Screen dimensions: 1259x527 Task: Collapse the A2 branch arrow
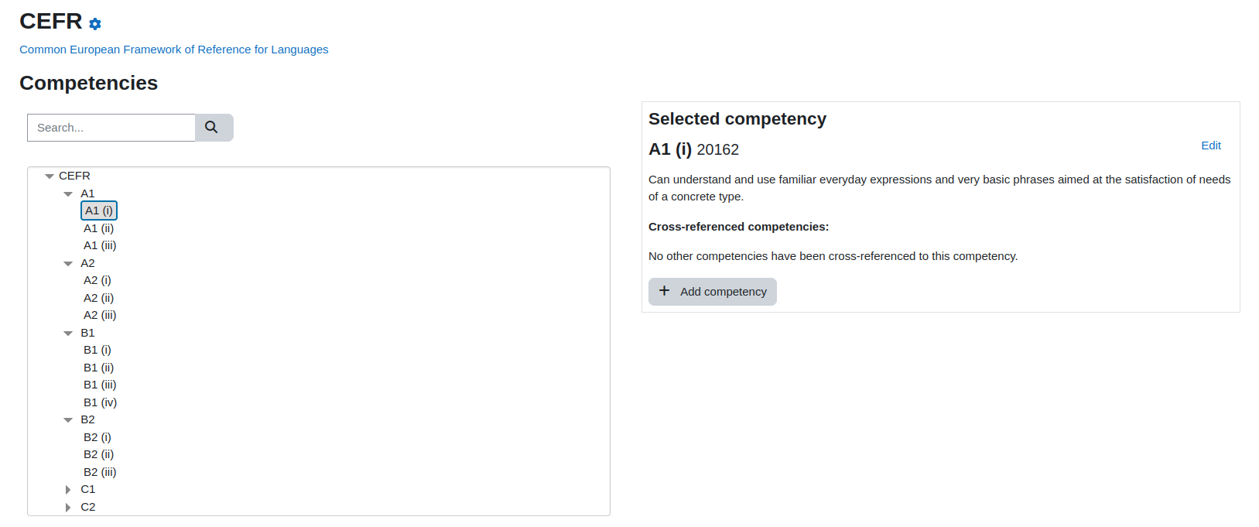tap(68, 264)
